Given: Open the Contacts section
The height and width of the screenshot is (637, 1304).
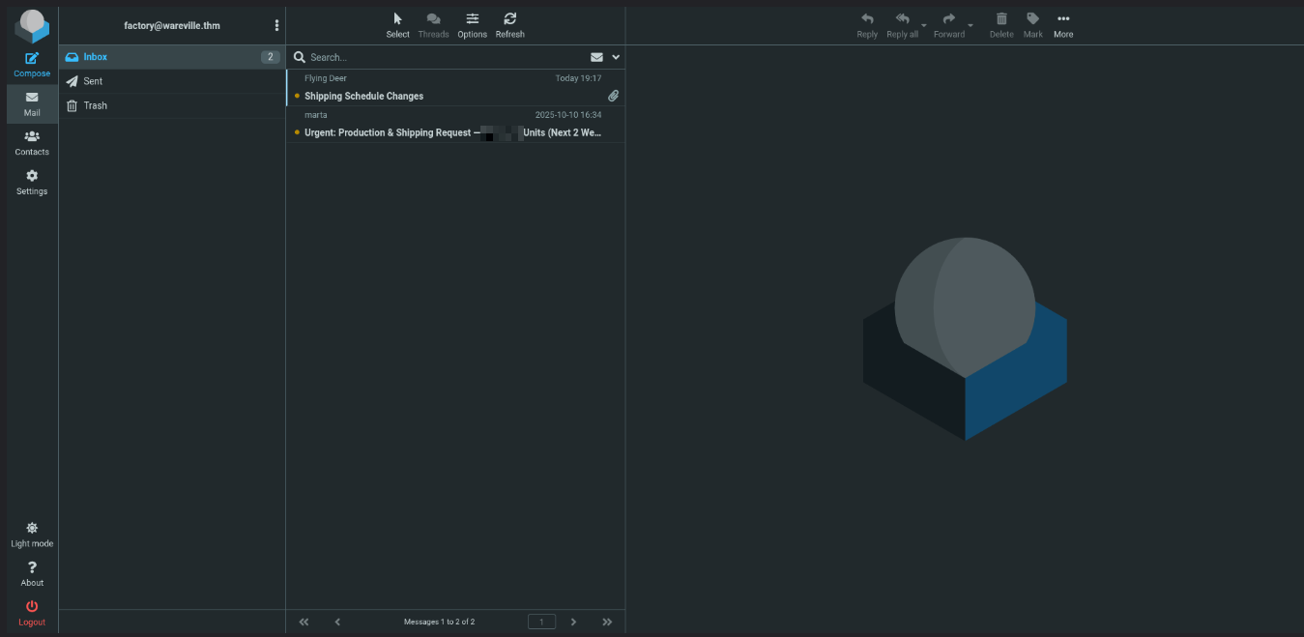Looking at the screenshot, I should click(x=32, y=142).
